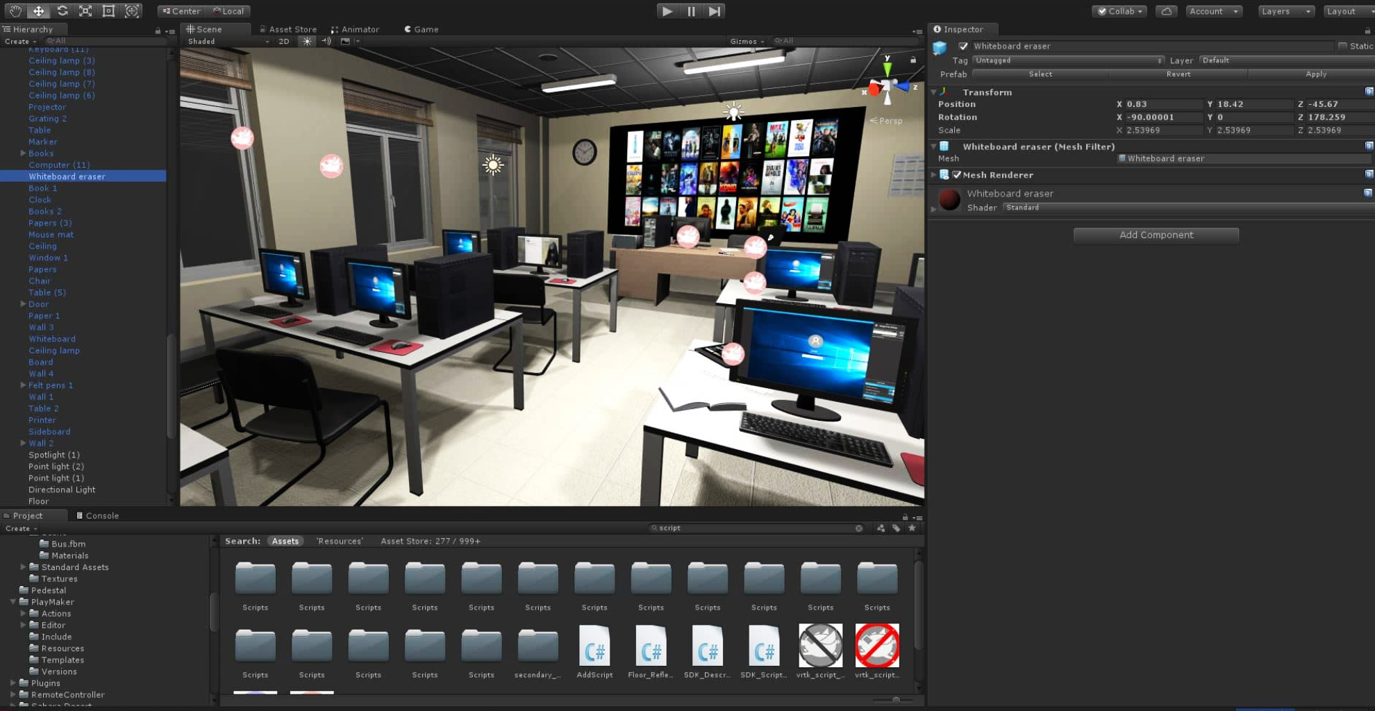This screenshot has height=711, width=1375.
Task: Open the Tag Untagged dropdown
Action: [1068, 60]
